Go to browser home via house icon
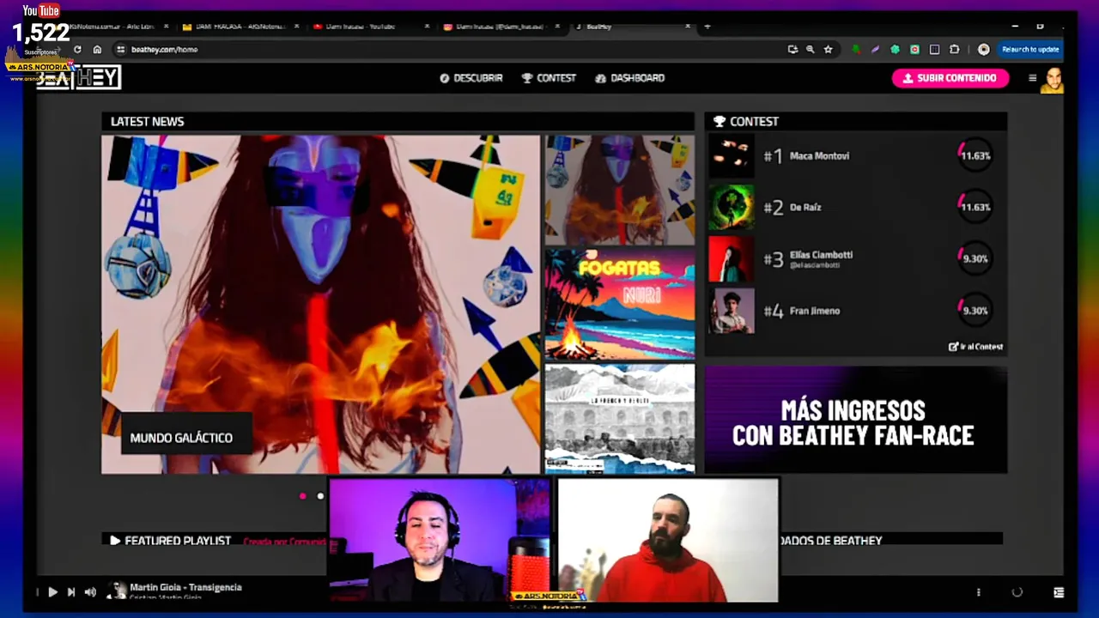 97,49
